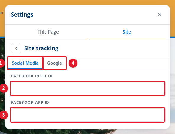175x134 pixels.
Task: Select the FACEBOOK APP ID label
Action: pos(30,103)
